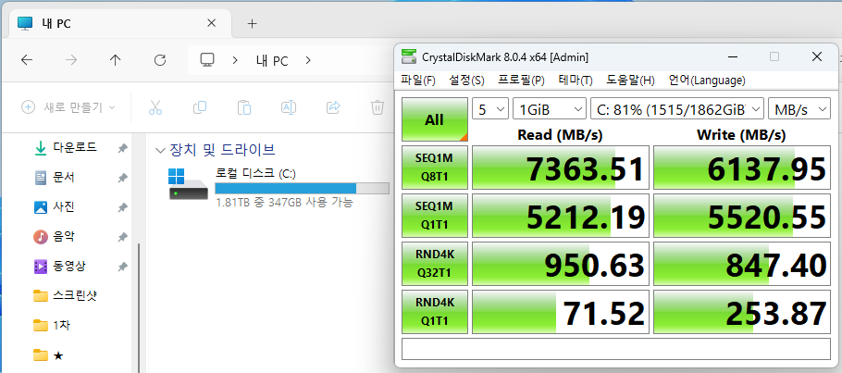Open the 프로필(P) menu

522,81
